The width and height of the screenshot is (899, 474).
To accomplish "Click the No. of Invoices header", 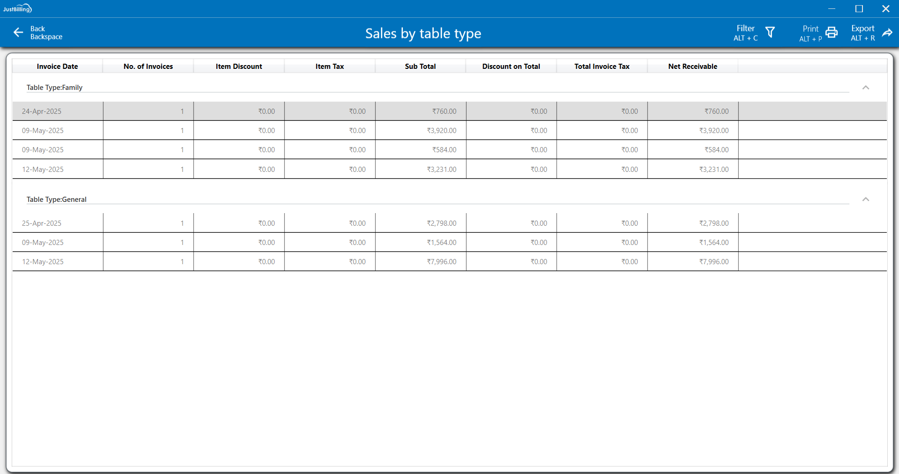I will (x=148, y=67).
